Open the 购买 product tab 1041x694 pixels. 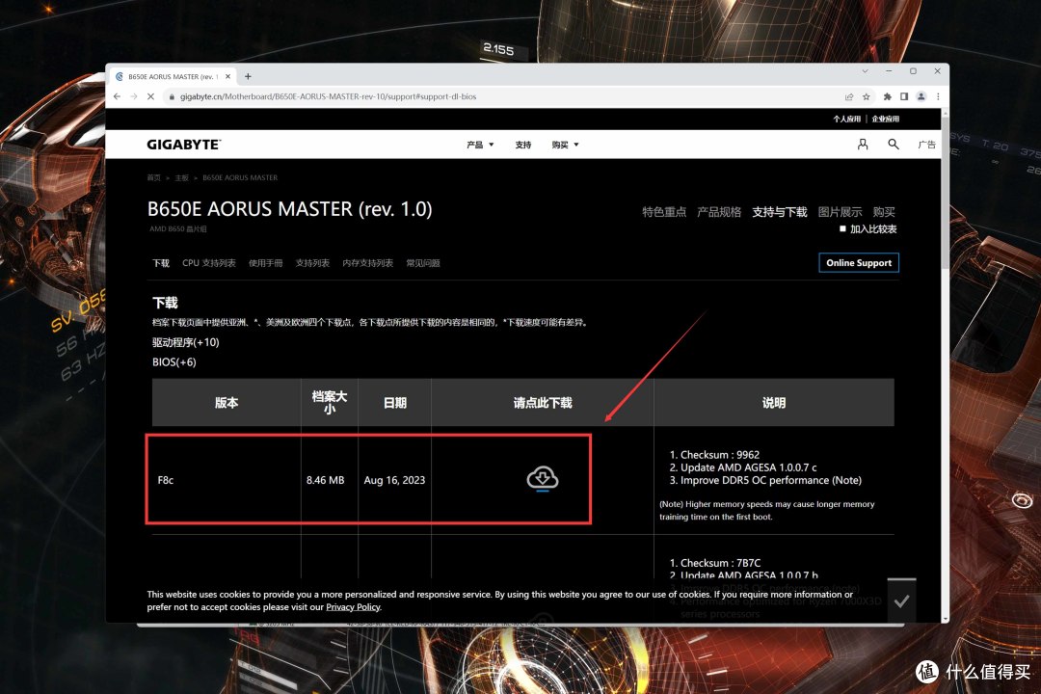coord(884,212)
